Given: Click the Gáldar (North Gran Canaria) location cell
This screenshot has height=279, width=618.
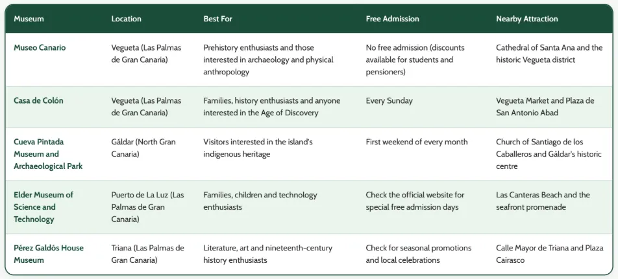Looking at the screenshot, I should 143,148.
